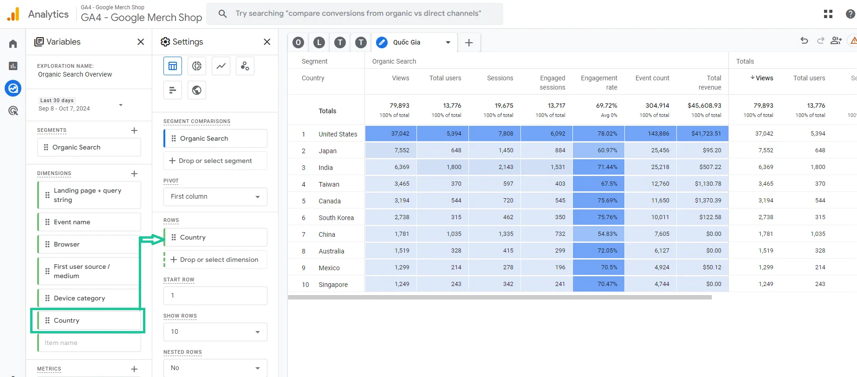
Task: Close the Variables panel
Action: pyautogui.click(x=141, y=42)
